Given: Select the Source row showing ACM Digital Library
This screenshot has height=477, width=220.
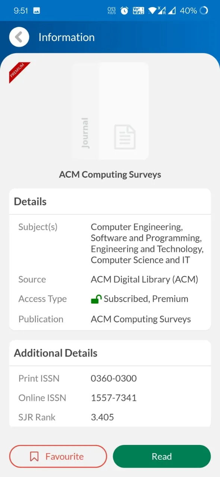Looking at the screenshot, I should coord(110,279).
